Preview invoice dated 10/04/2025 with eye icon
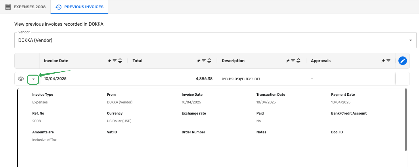Screen dimensions: 419x167 tap(21, 79)
